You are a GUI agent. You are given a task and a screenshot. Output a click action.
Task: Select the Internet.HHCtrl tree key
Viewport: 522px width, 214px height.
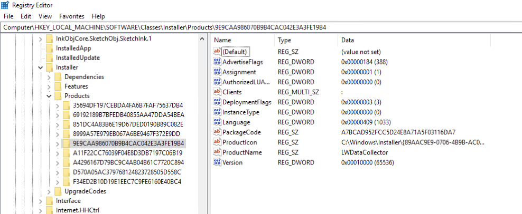(78, 210)
